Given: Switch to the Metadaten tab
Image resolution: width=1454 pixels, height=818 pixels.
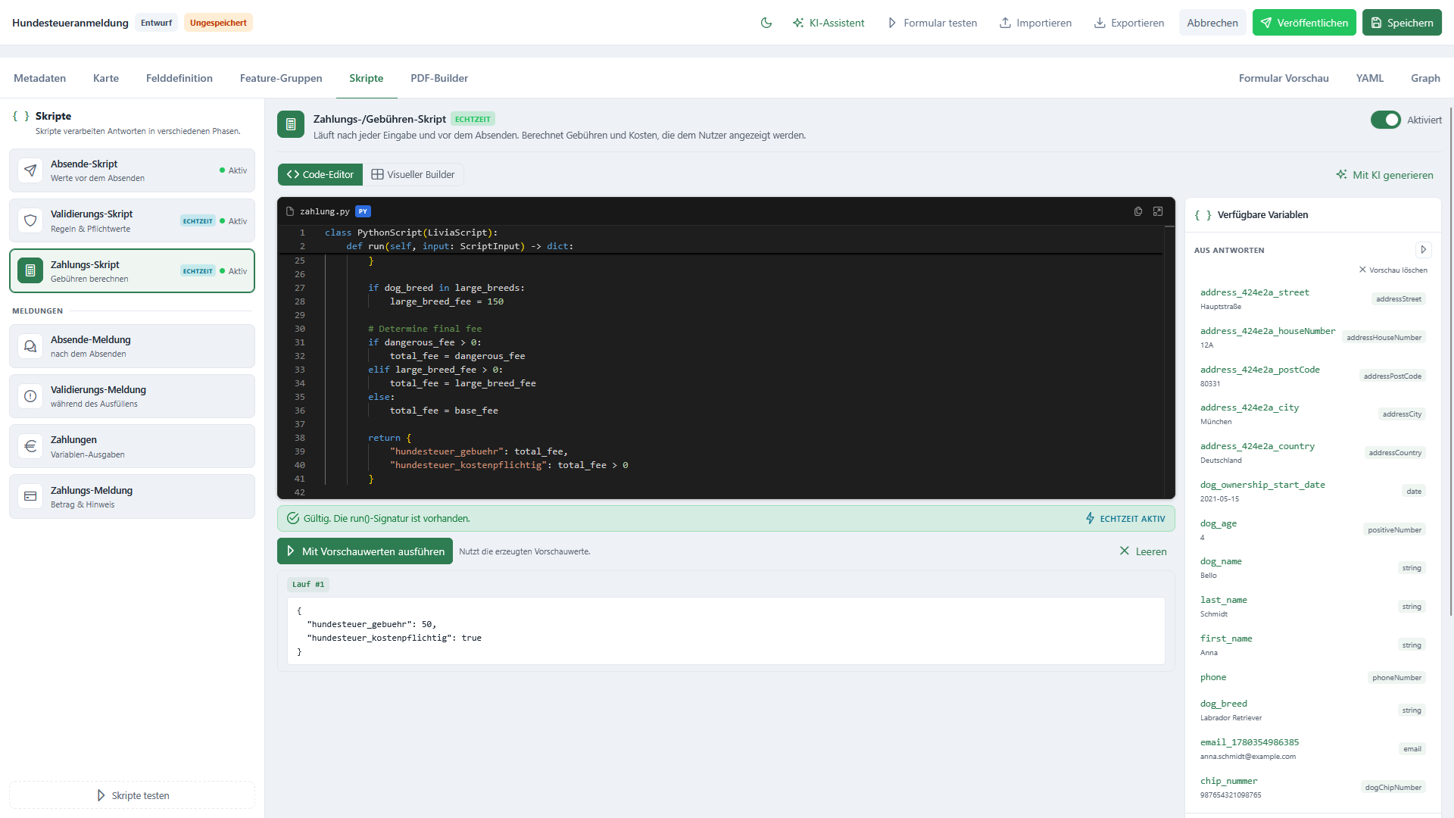Looking at the screenshot, I should [x=39, y=78].
